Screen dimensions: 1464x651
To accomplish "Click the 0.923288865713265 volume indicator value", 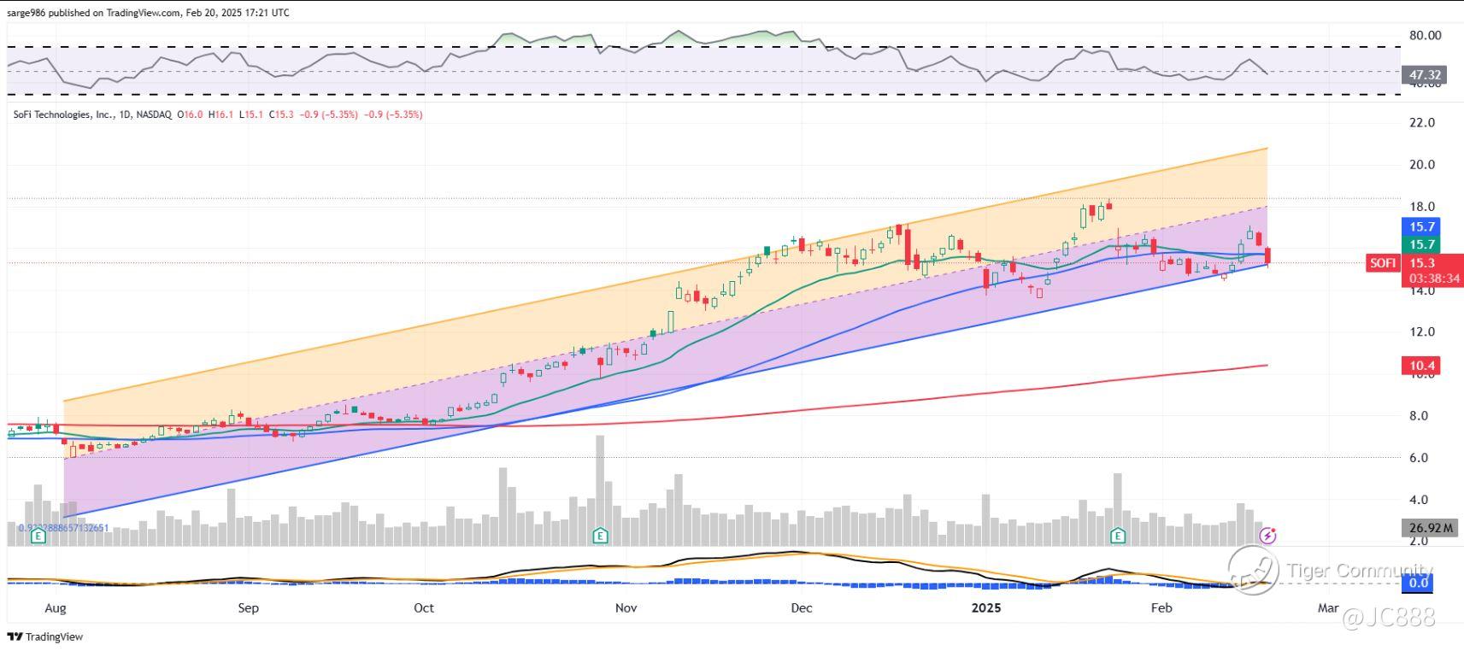I will [x=63, y=528].
